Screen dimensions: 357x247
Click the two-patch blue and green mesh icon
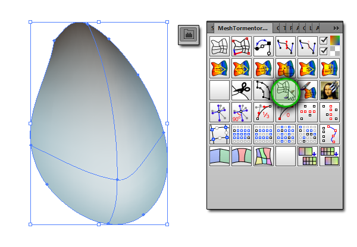click(x=219, y=157)
